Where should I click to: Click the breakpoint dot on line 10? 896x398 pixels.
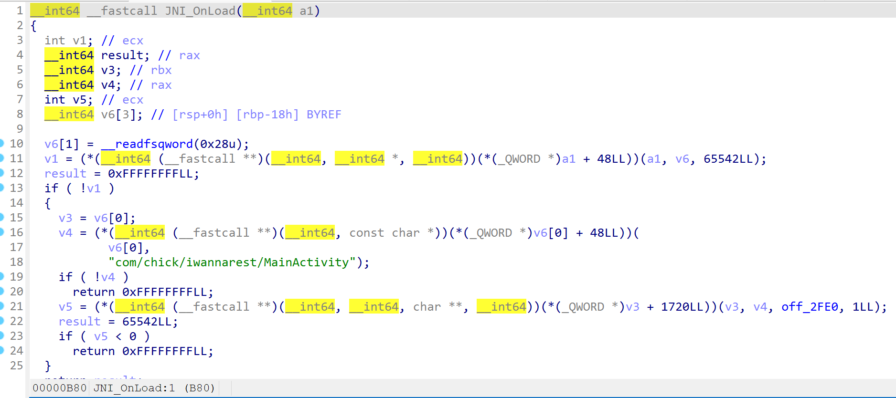pos(2,143)
